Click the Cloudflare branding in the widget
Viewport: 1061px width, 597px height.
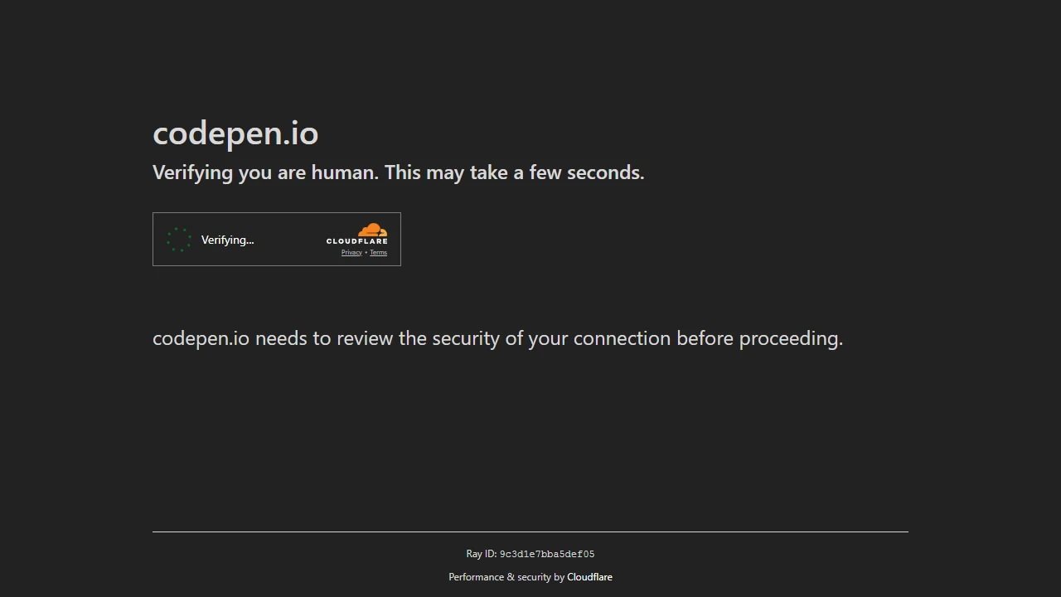(x=358, y=239)
